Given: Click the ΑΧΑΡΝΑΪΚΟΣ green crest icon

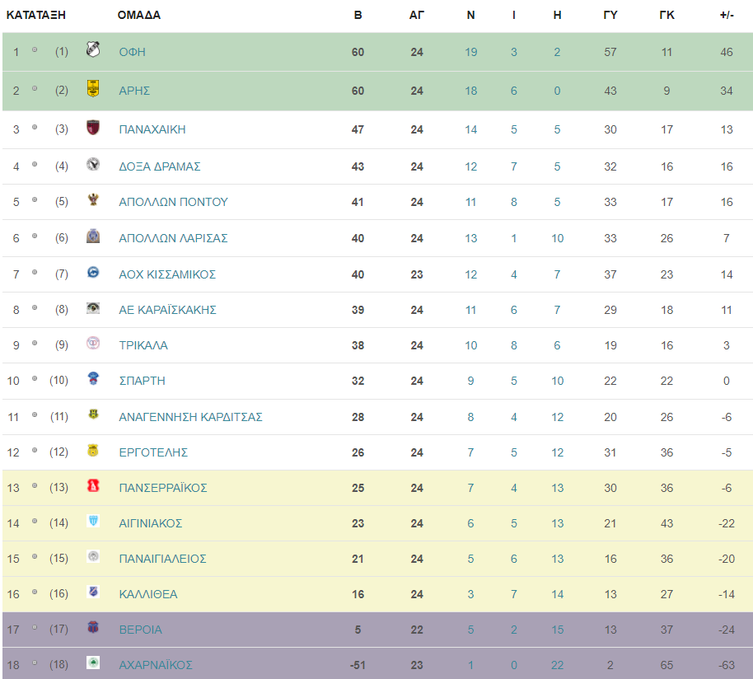Looking at the screenshot, I should (x=93, y=663).
